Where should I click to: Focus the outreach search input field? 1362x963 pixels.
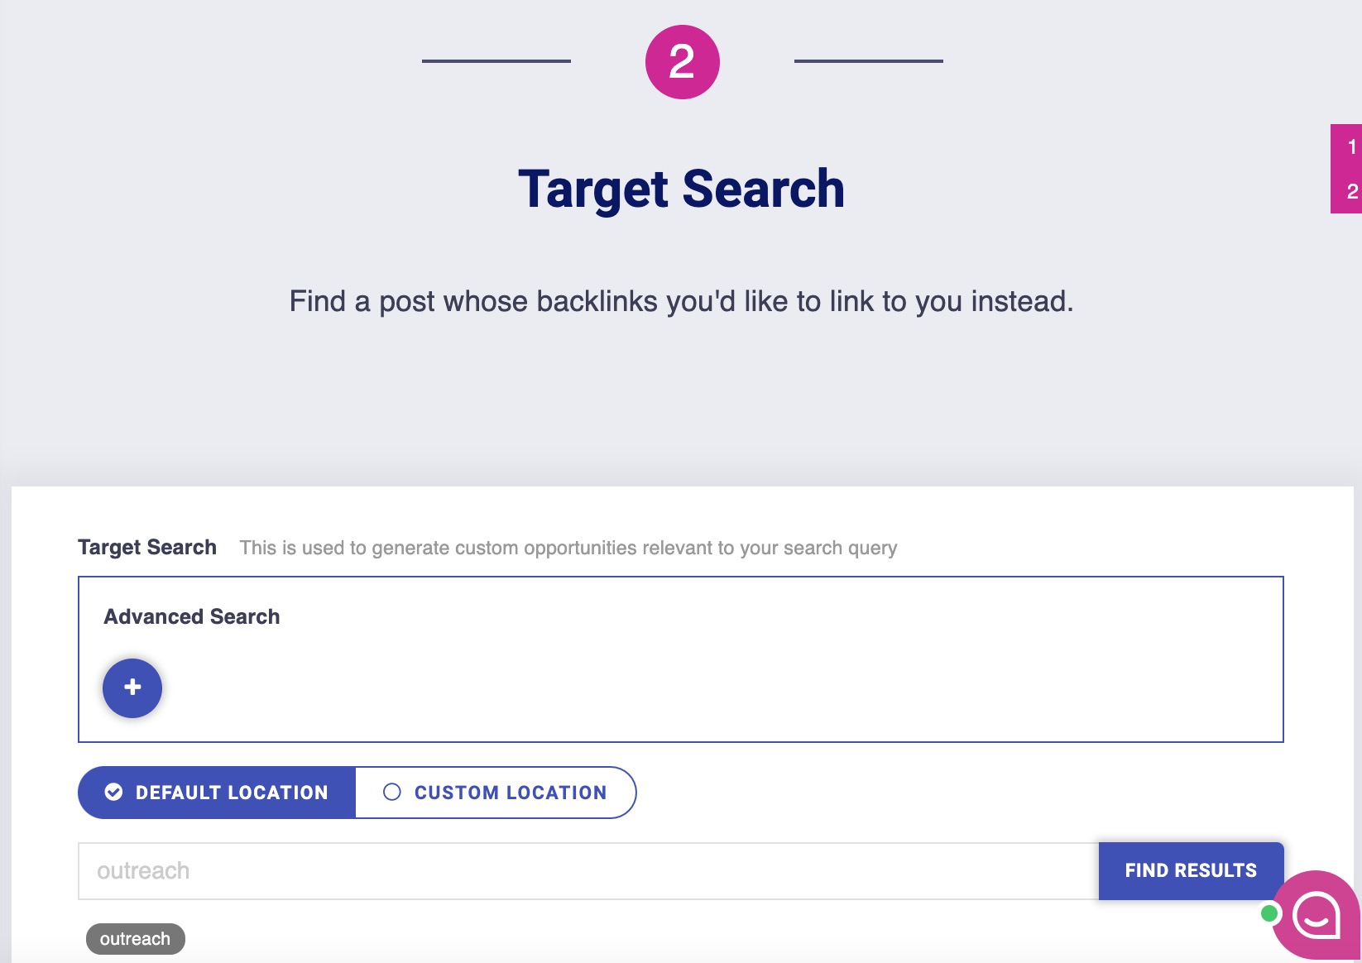[x=579, y=870]
